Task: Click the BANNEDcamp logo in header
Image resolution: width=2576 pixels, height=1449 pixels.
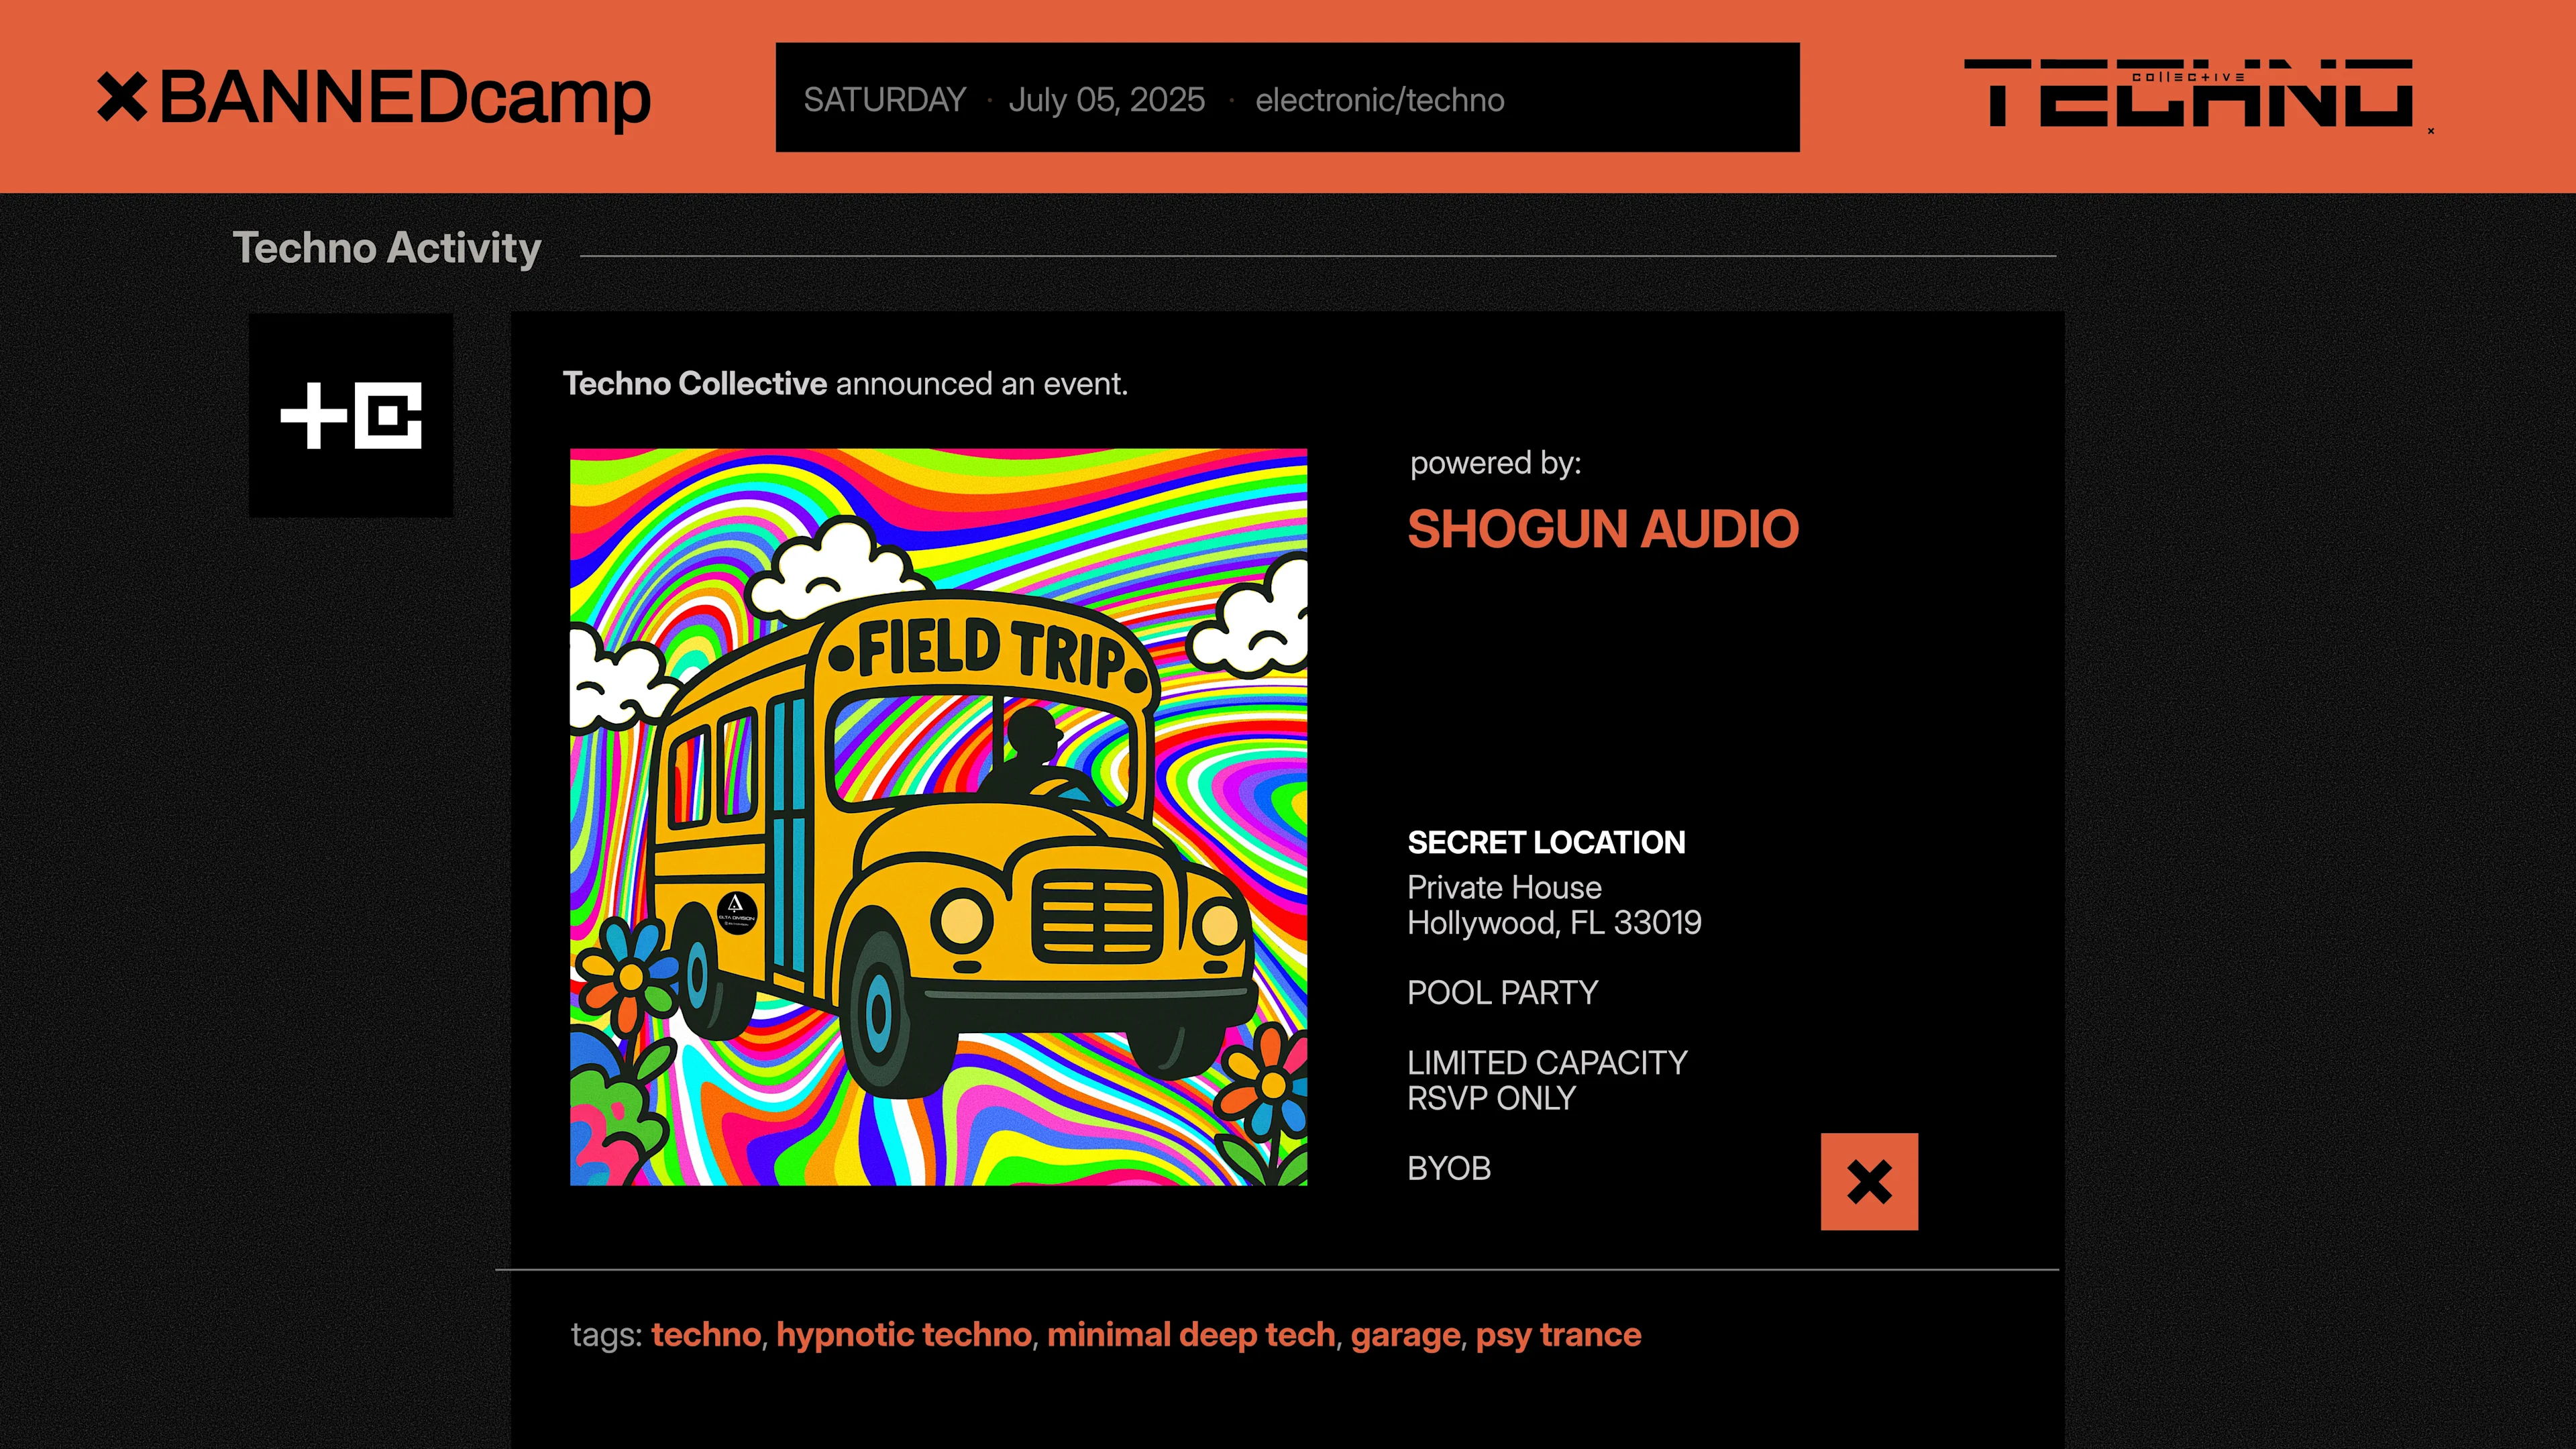Action: [374, 99]
